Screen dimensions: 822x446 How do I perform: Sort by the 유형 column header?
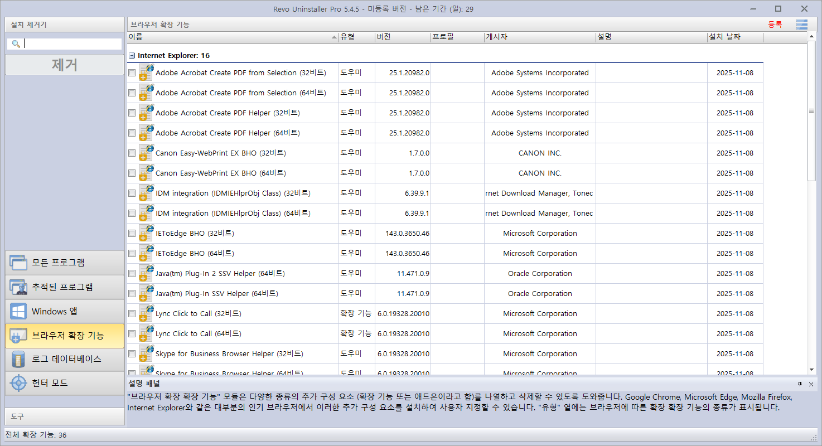(357, 37)
